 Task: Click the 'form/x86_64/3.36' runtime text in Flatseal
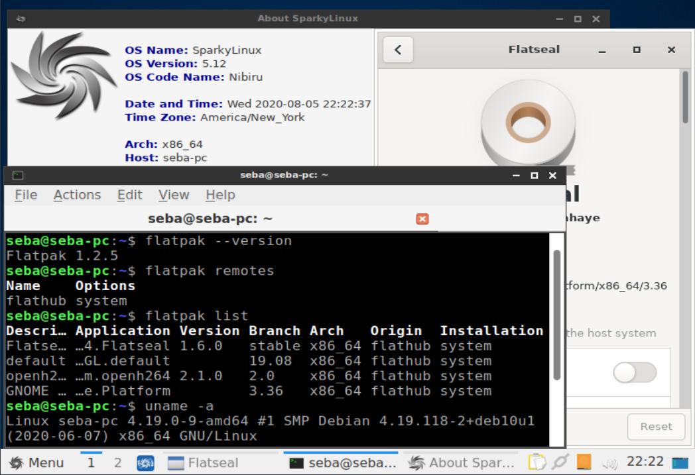pos(617,286)
